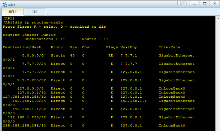Click the 192.168.1.255/32 destination
220x131 pixels.
(x=27, y=117)
